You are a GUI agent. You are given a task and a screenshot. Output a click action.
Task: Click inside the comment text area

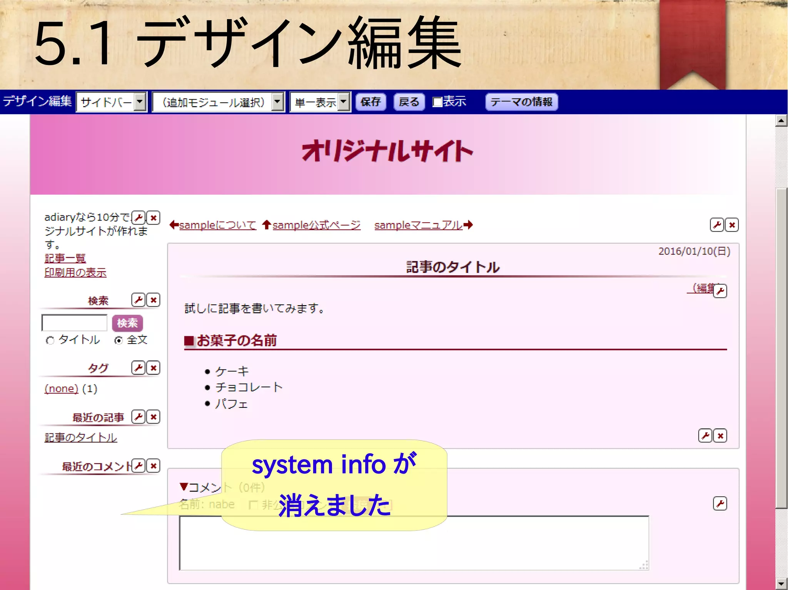(414, 543)
